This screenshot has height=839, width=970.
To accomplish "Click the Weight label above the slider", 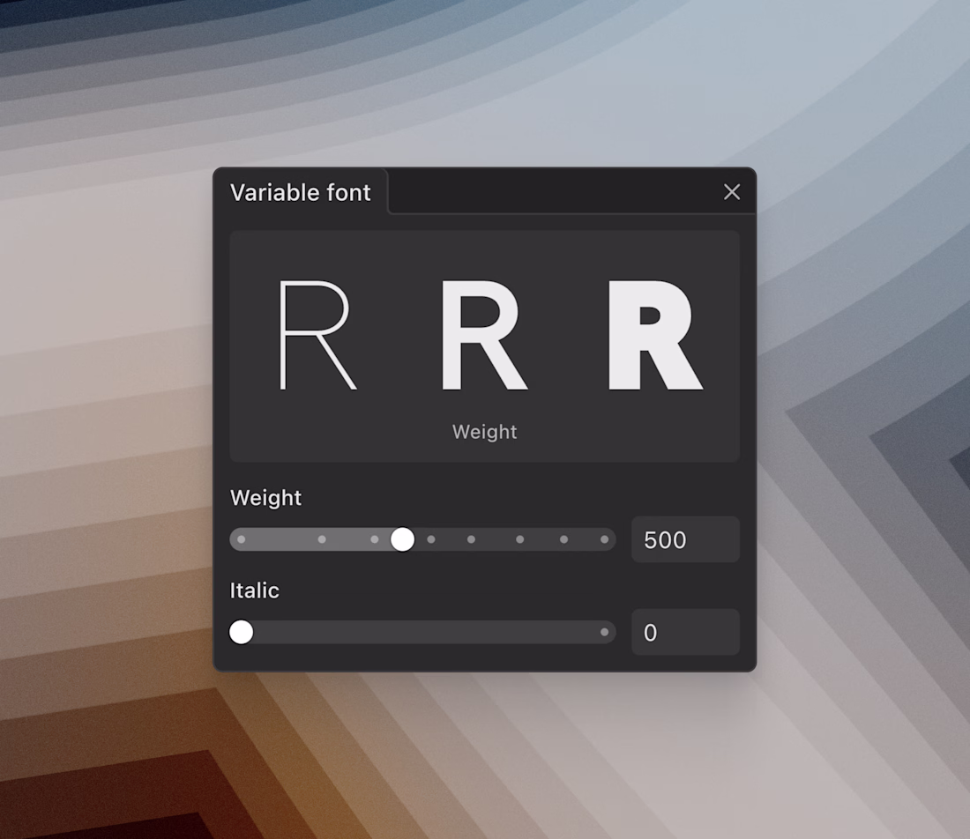I will pos(266,498).
